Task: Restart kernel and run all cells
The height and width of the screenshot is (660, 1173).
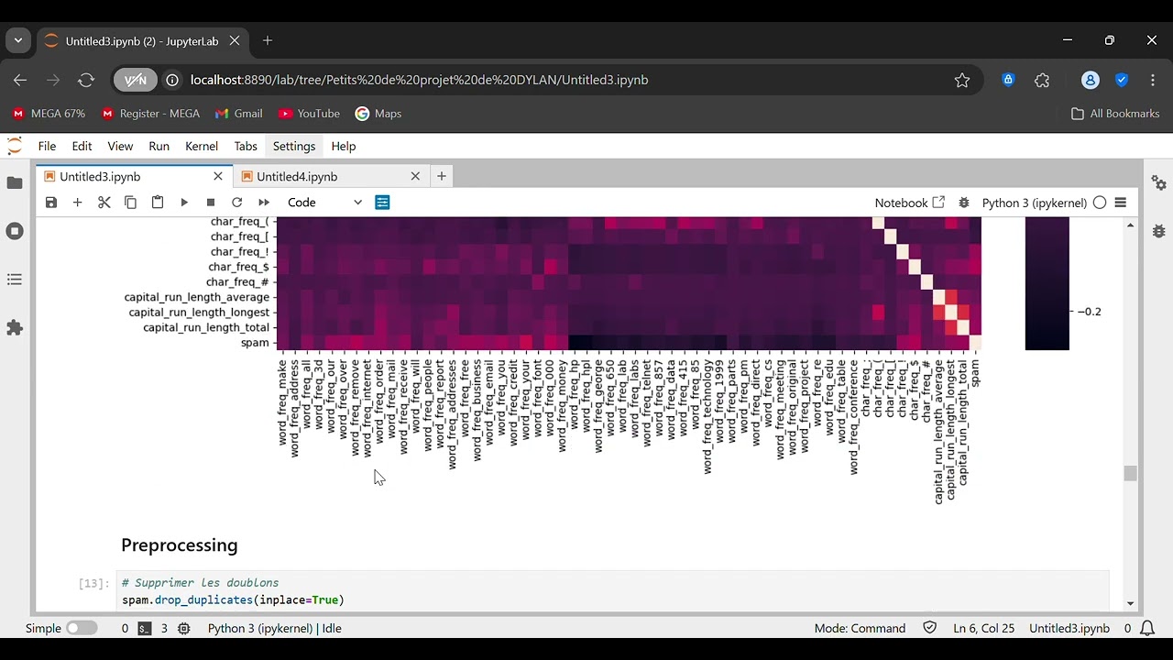Action: tap(264, 203)
